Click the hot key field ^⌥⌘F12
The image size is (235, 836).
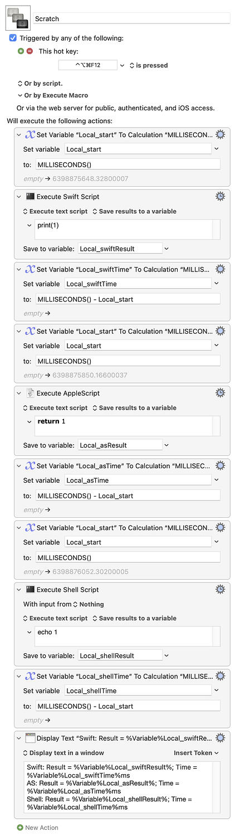pyautogui.click(x=89, y=65)
